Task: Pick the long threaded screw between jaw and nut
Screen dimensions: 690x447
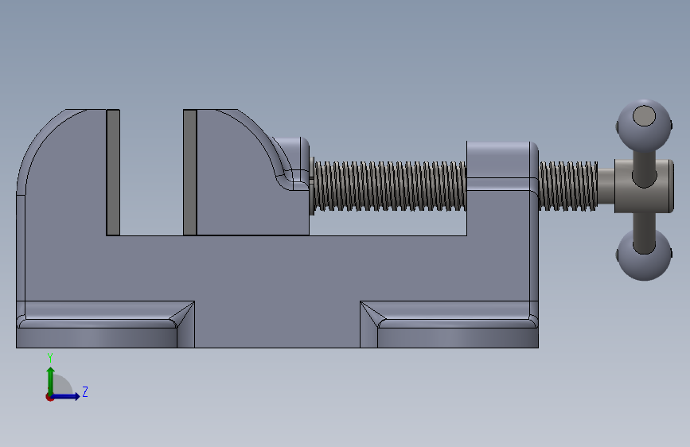Action: [389, 187]
